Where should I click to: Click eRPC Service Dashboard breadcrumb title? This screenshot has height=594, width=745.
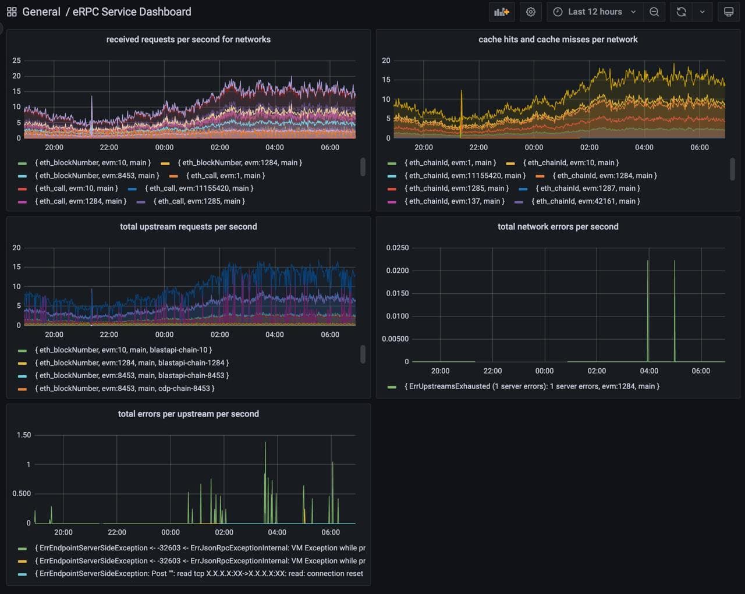(x=132, y=12)
